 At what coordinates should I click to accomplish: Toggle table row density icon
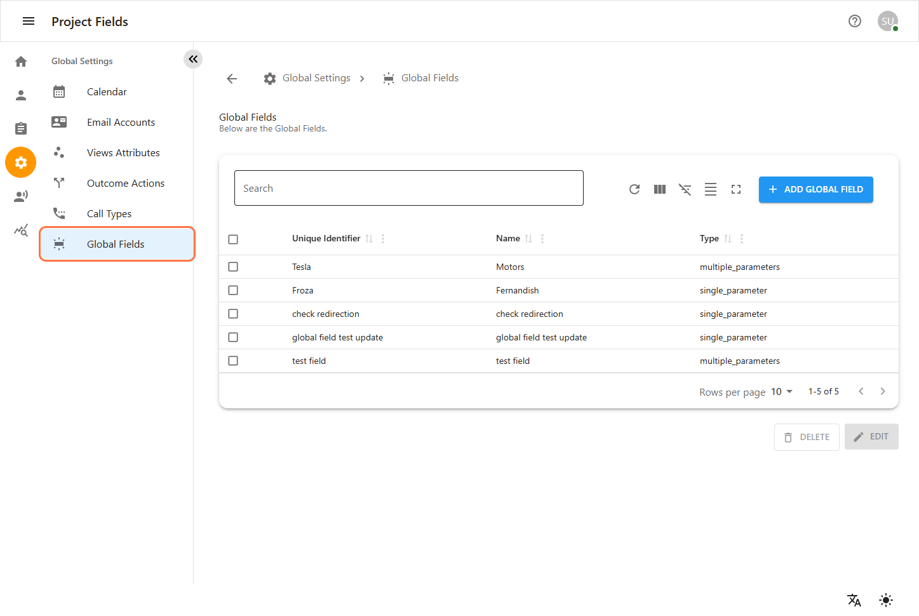[x=710, y=189]
